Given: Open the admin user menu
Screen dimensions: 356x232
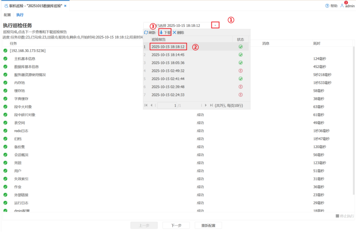Looking at the screenshot, I should [347, 6].
